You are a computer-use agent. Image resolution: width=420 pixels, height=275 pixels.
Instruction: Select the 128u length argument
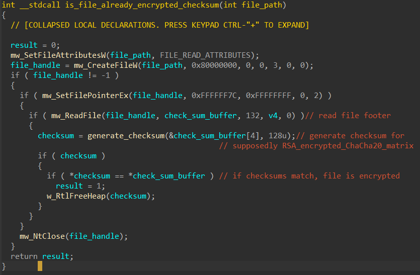click(x=278, y=136)
